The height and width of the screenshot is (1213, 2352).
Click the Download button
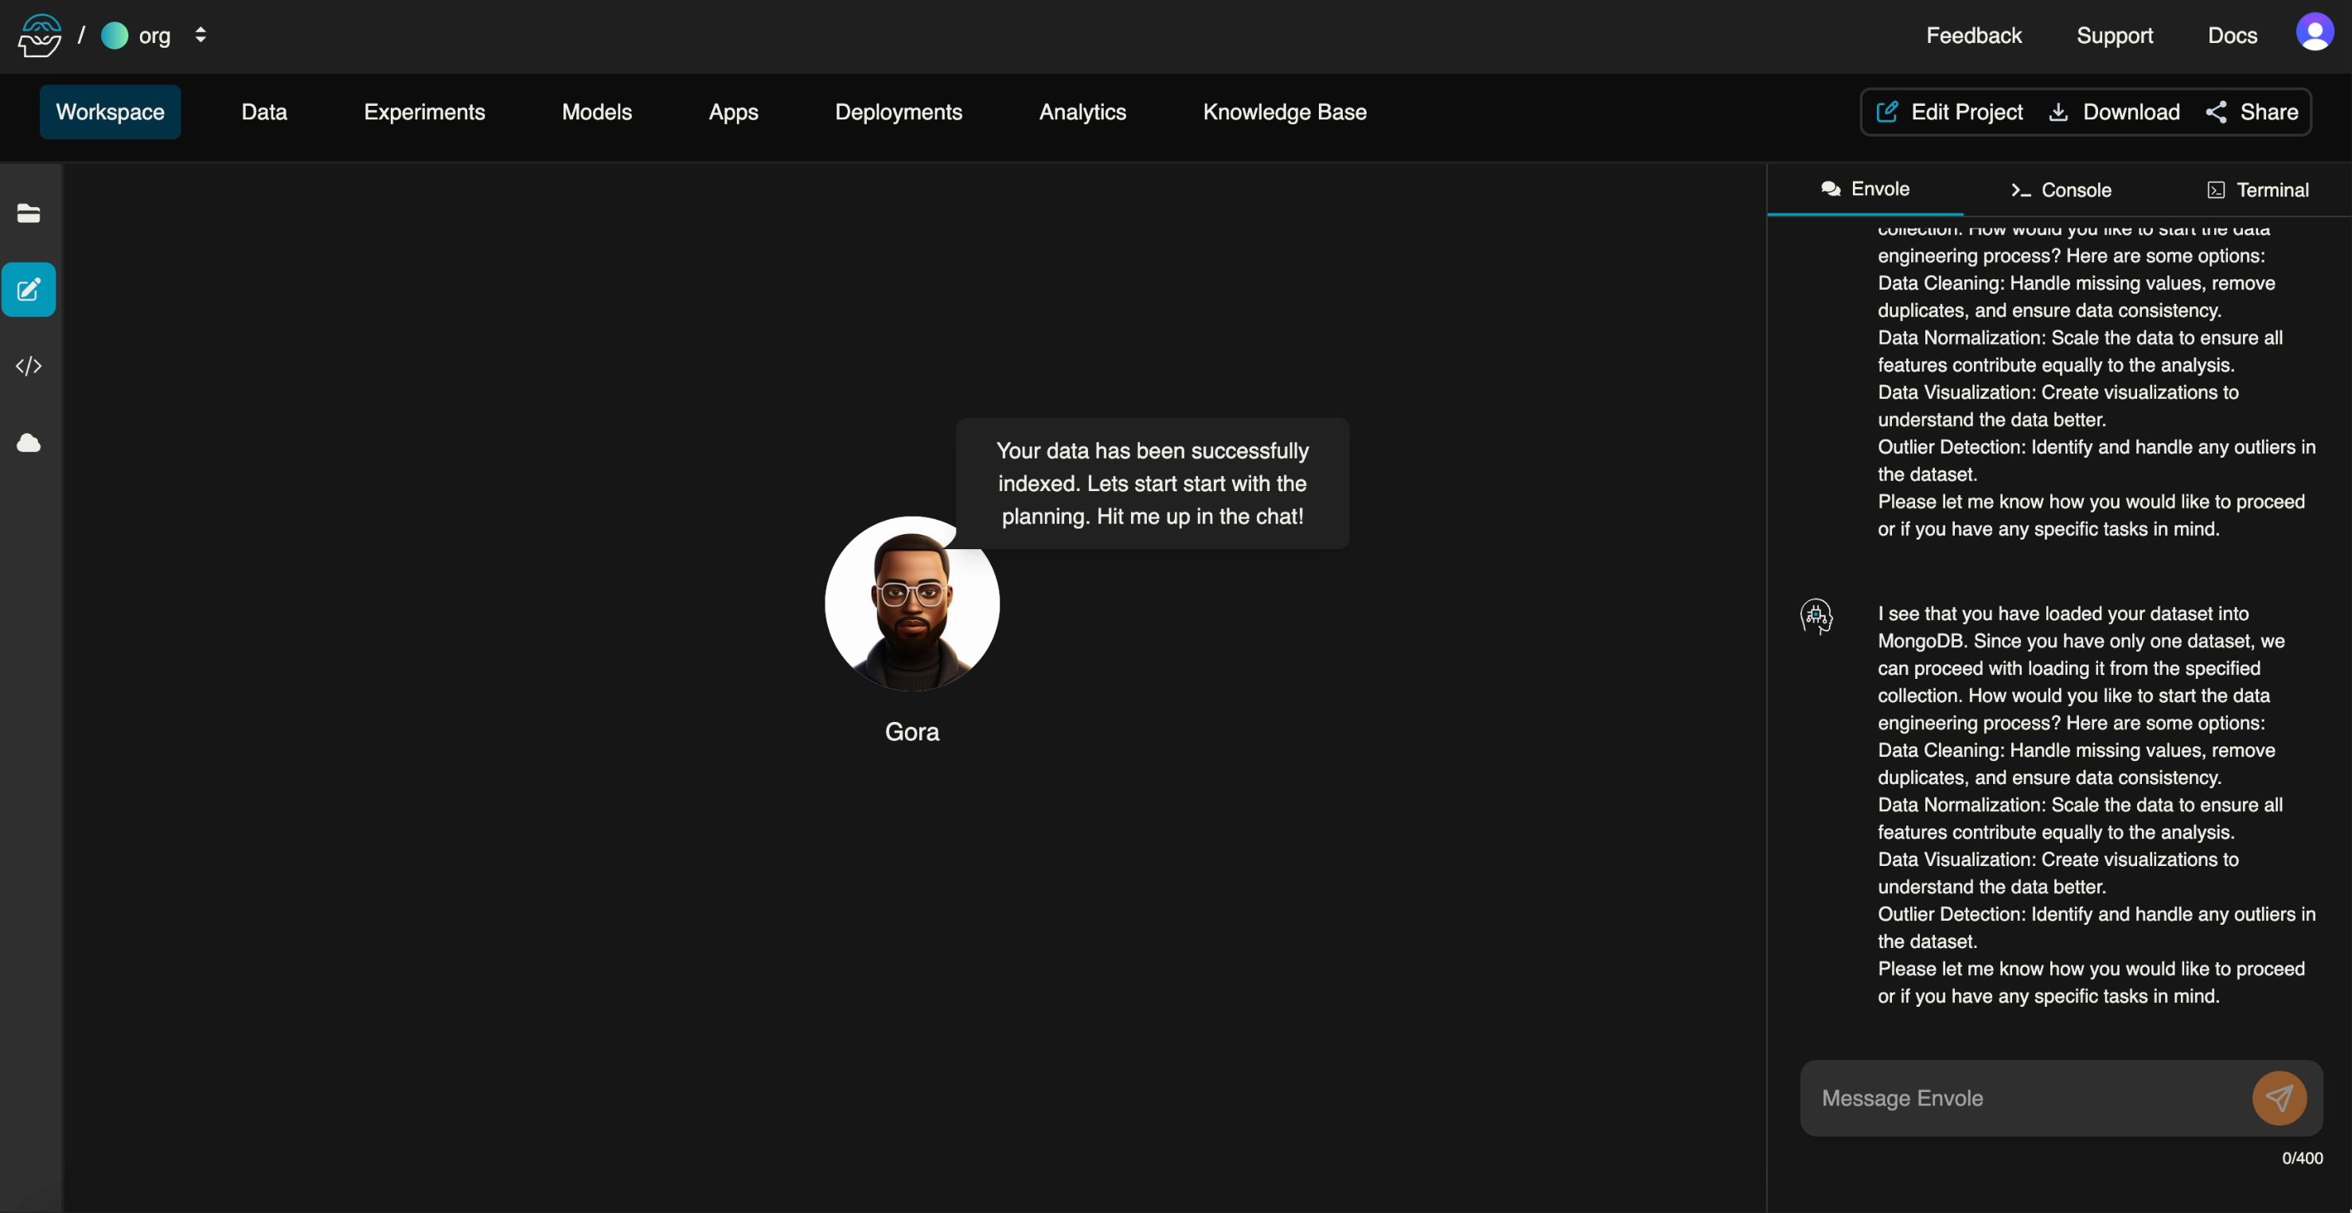tap(2114, 112)
